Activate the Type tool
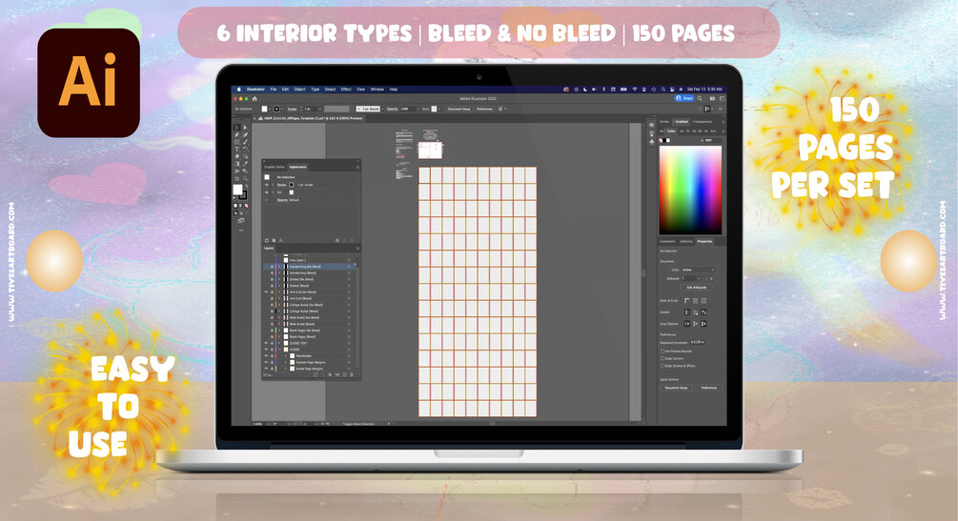Screen dimensions: 958x521 coord(237,149)
